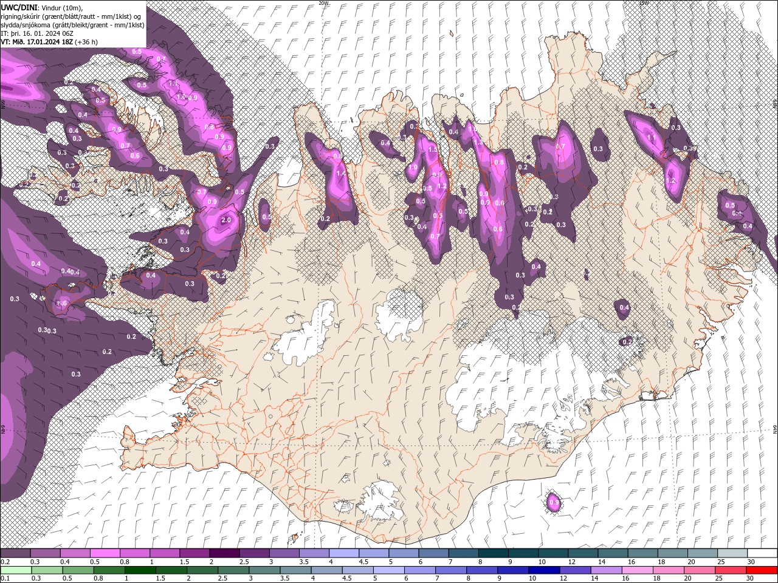Click the '15W' longitude label at the top edge

pyautogui.click(x=644, y=3)
